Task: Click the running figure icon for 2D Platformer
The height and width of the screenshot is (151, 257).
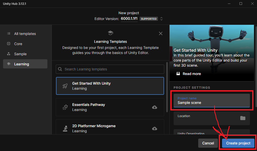Action: click(65, 128)
